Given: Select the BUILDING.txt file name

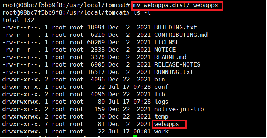Looking at the screenshot, I should pyautogui.click(x=176, y=27).
